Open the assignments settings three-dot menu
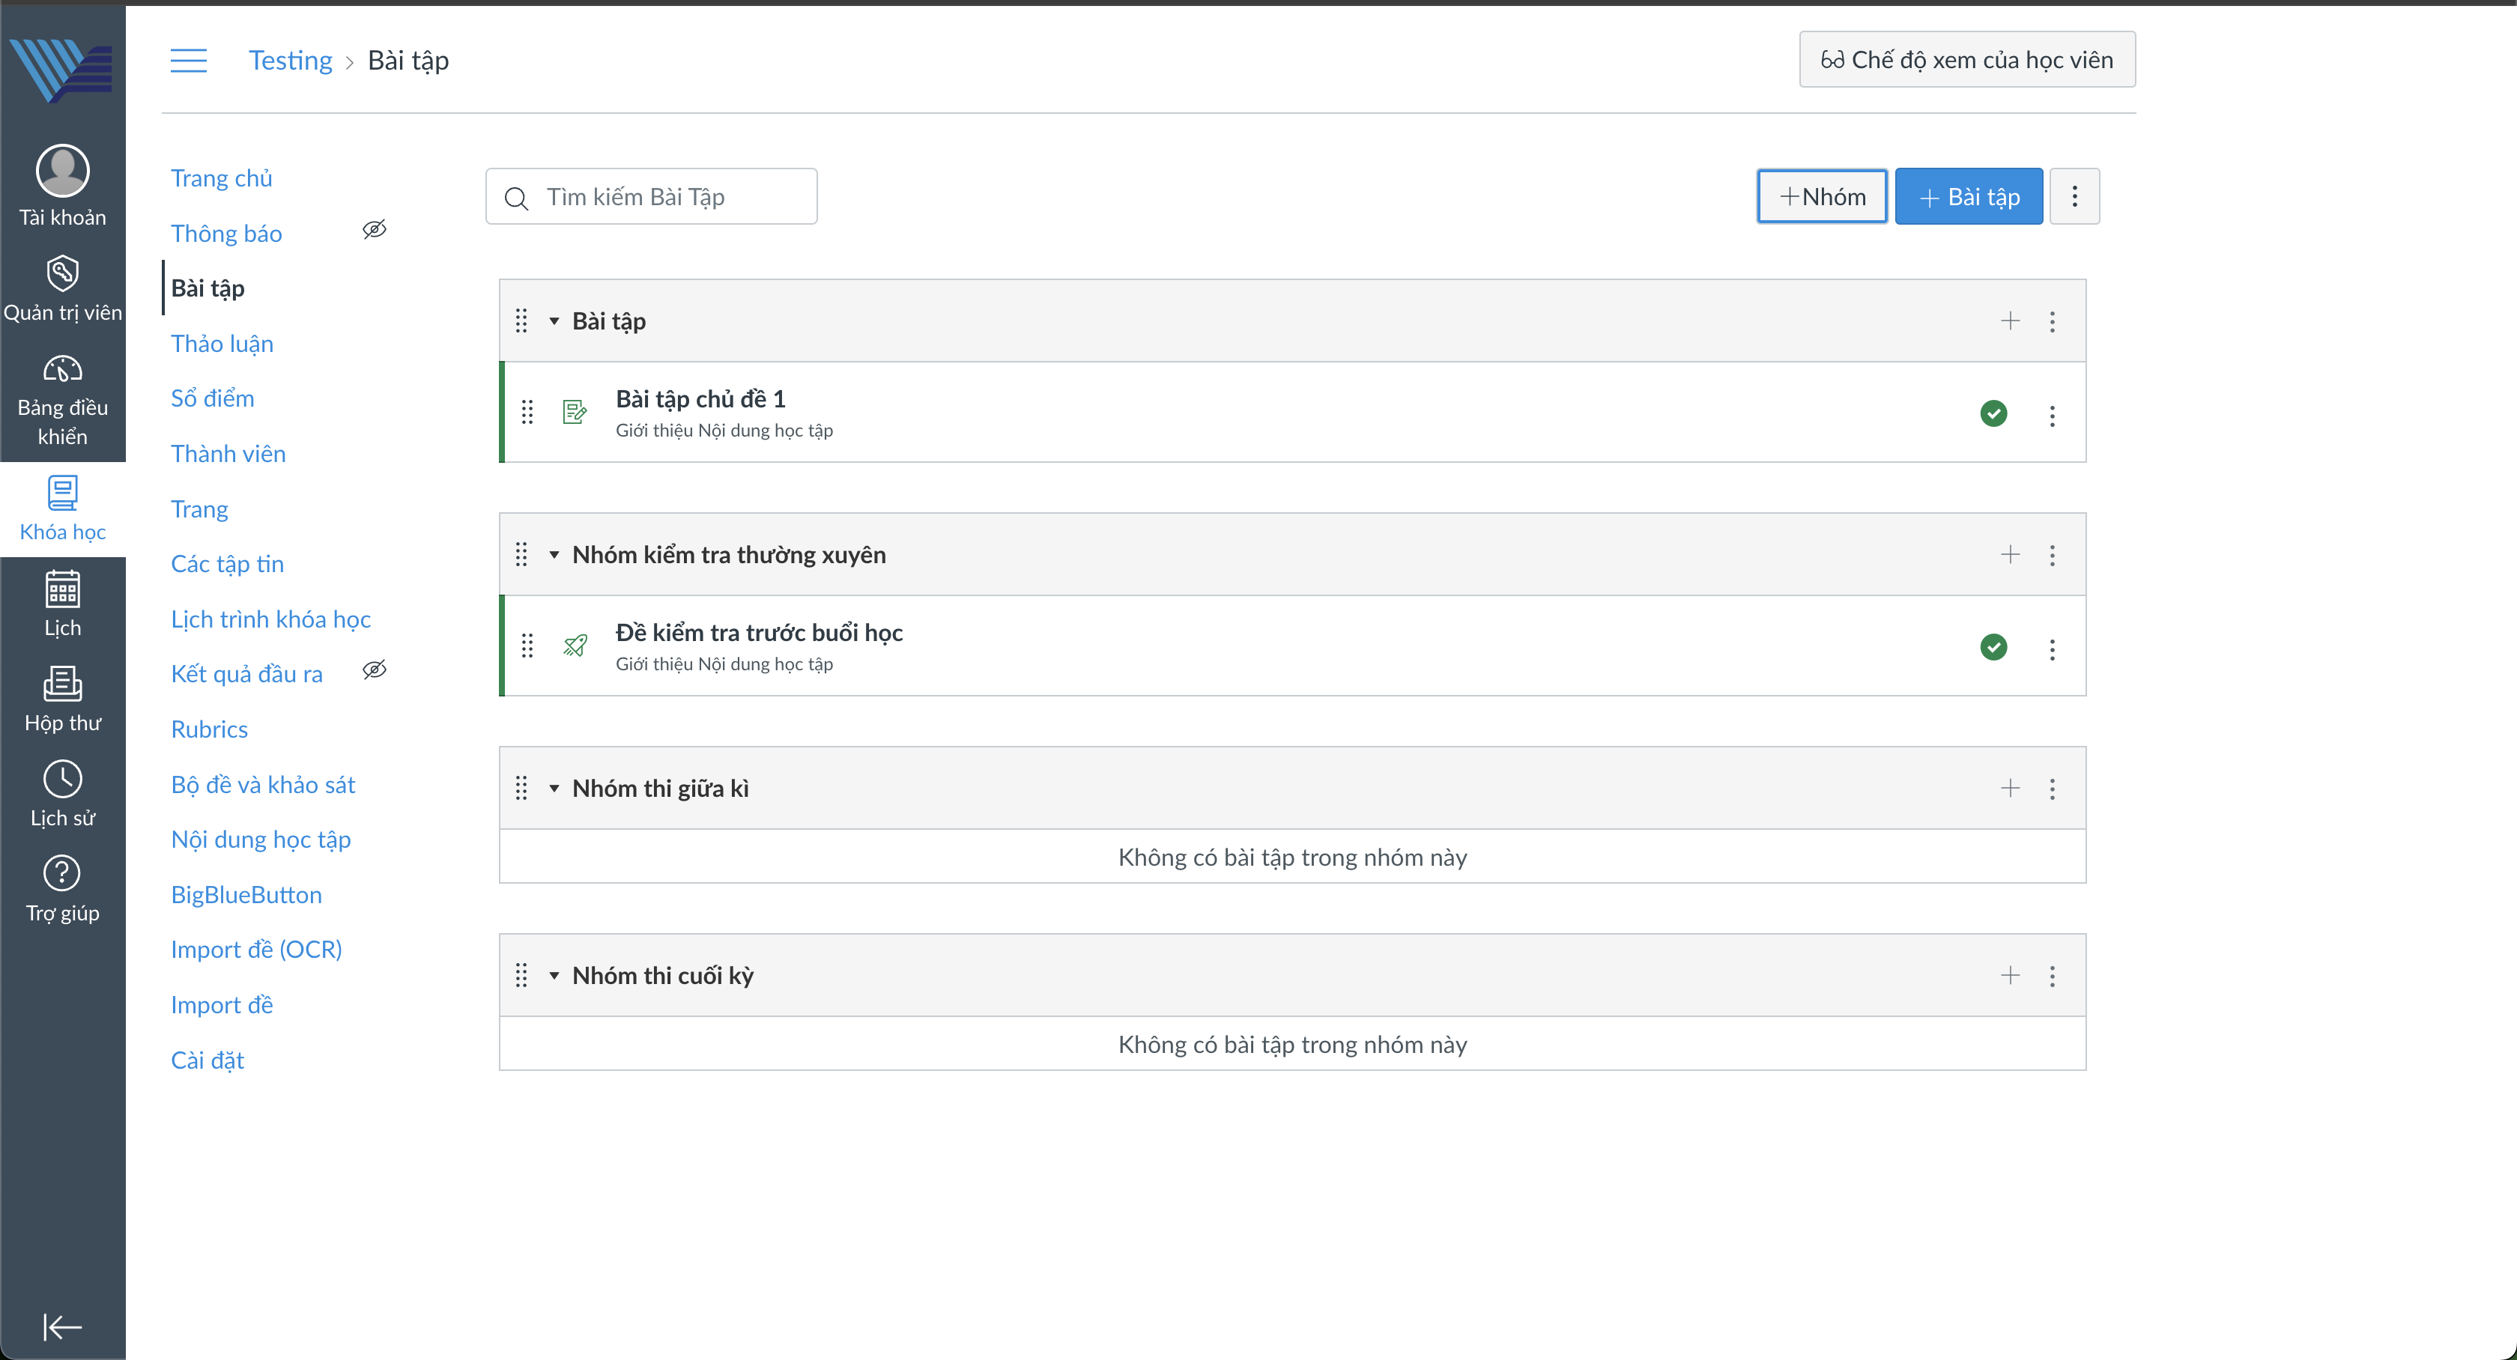This screenshot has width=2517, height=1360. click(2074, 196)
